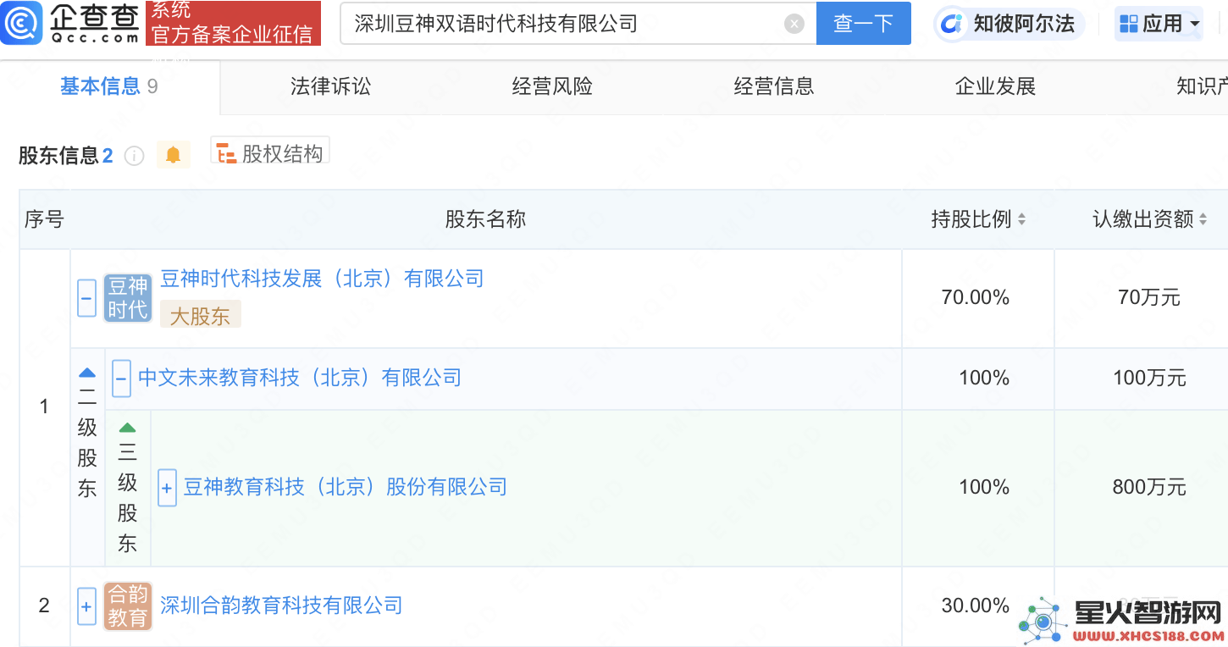Click the 合韵教育 company logo
The image size is (1228, 647).
(x=128, y=606)
